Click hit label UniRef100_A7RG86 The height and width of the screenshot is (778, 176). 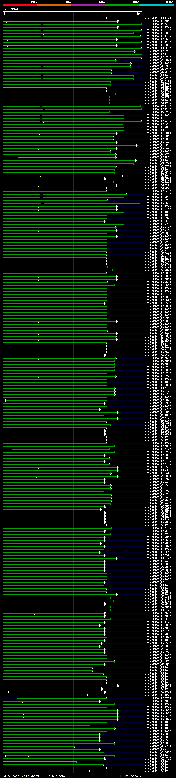(158, 203)
